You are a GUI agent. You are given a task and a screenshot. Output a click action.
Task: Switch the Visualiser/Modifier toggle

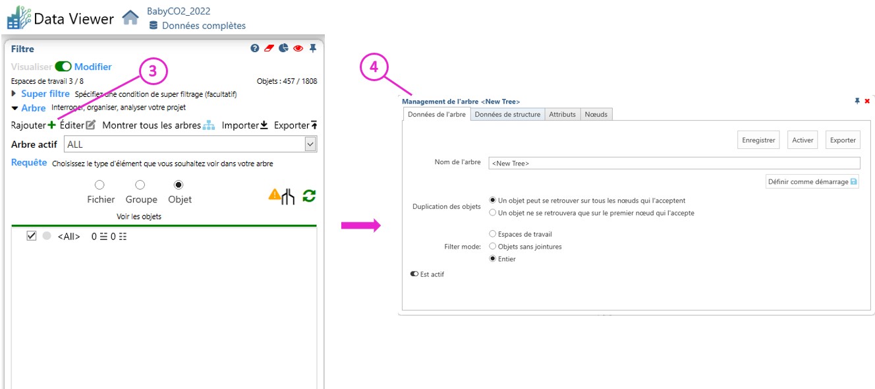pos(63,67)
